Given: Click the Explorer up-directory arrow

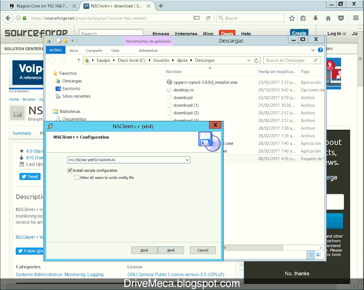Looking at the screenshot, I should pos(78,61).
